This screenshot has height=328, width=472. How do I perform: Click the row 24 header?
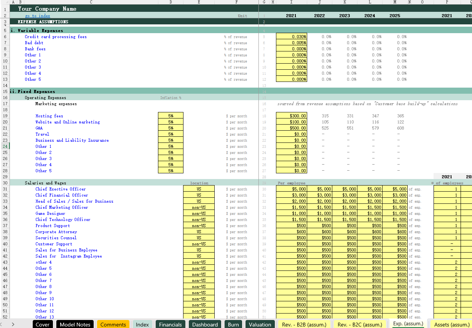coord(5,146)
